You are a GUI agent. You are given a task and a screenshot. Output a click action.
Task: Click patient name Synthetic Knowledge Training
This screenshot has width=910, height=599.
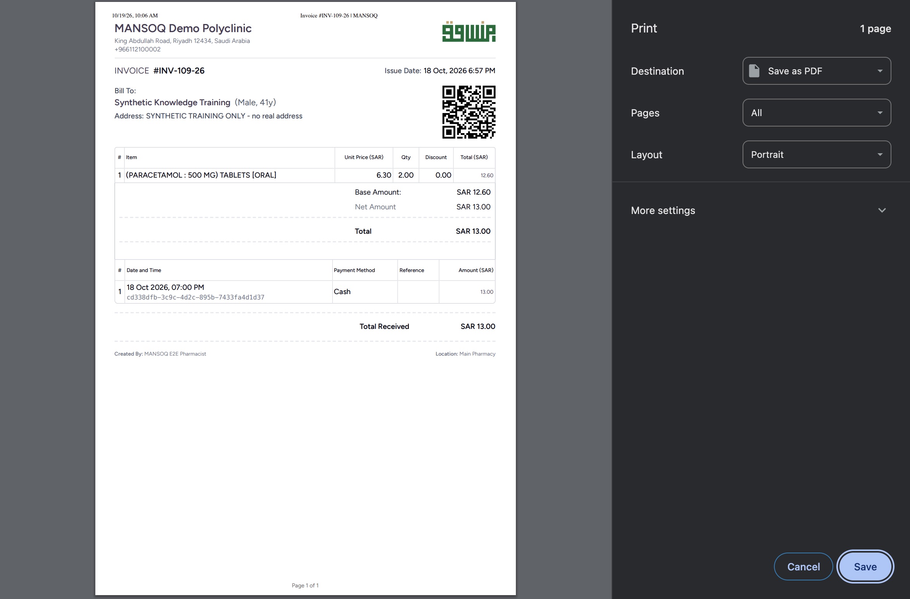point(172,103)
